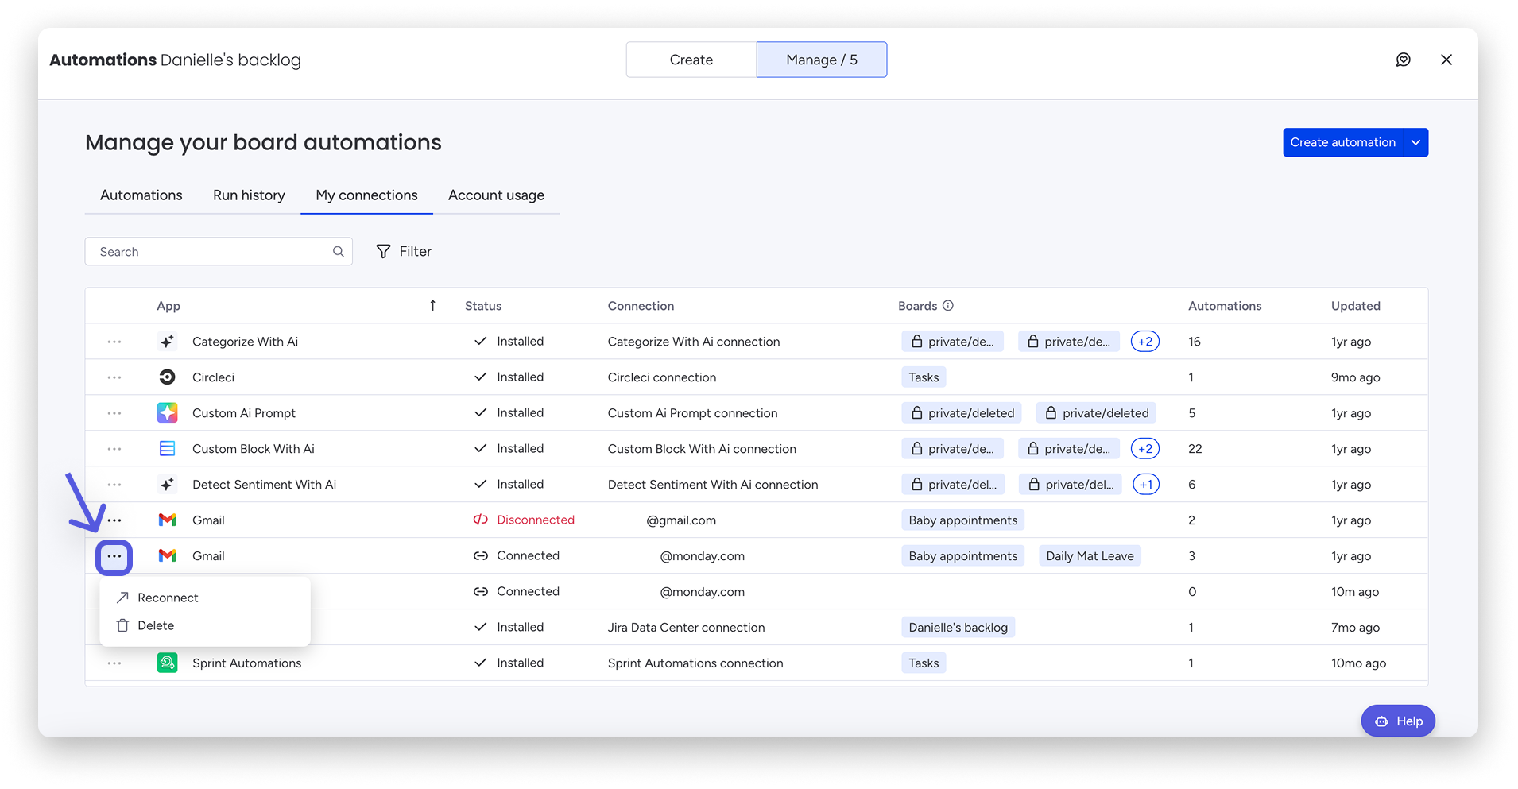Expand +1 boards for Detect Sentiment With Ai
This screenshot has width=1518, height=789.
tap(1146, 485)
